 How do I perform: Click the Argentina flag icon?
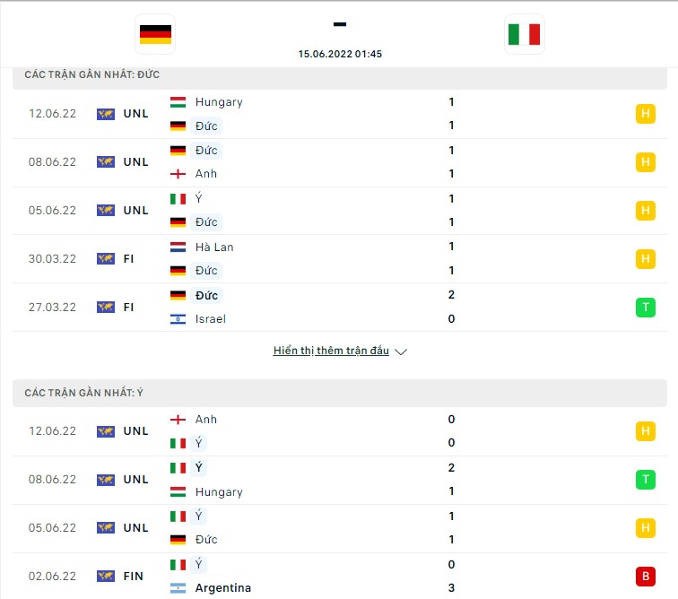pos(178,588)
